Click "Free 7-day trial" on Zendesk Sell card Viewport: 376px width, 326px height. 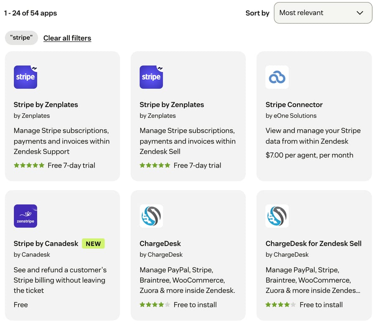pos(197,166)
